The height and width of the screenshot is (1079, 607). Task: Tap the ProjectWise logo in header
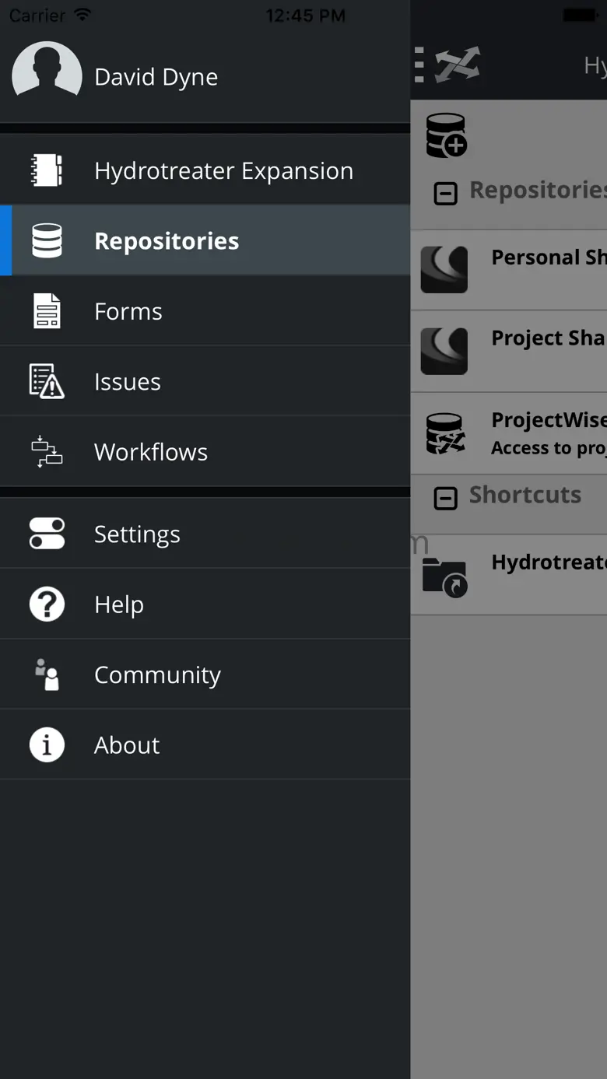point(458,65)
